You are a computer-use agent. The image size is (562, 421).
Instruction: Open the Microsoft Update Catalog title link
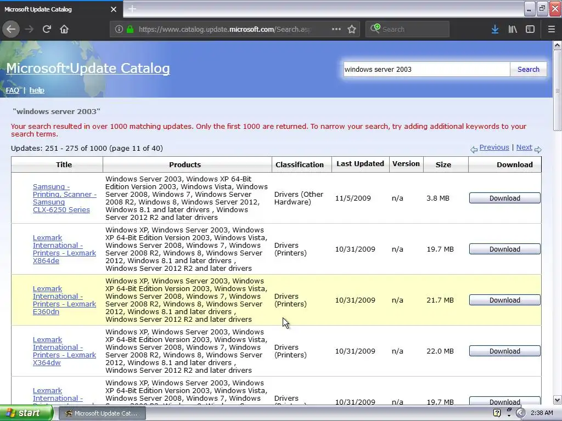pos(88,68)
